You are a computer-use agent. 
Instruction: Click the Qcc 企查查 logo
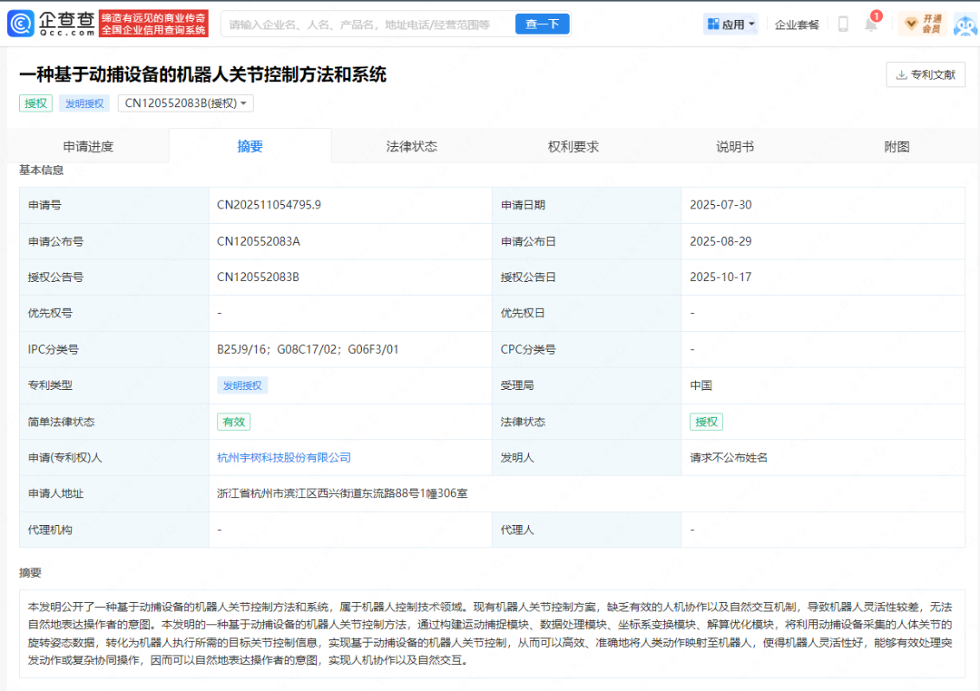(x=50, y=23)
